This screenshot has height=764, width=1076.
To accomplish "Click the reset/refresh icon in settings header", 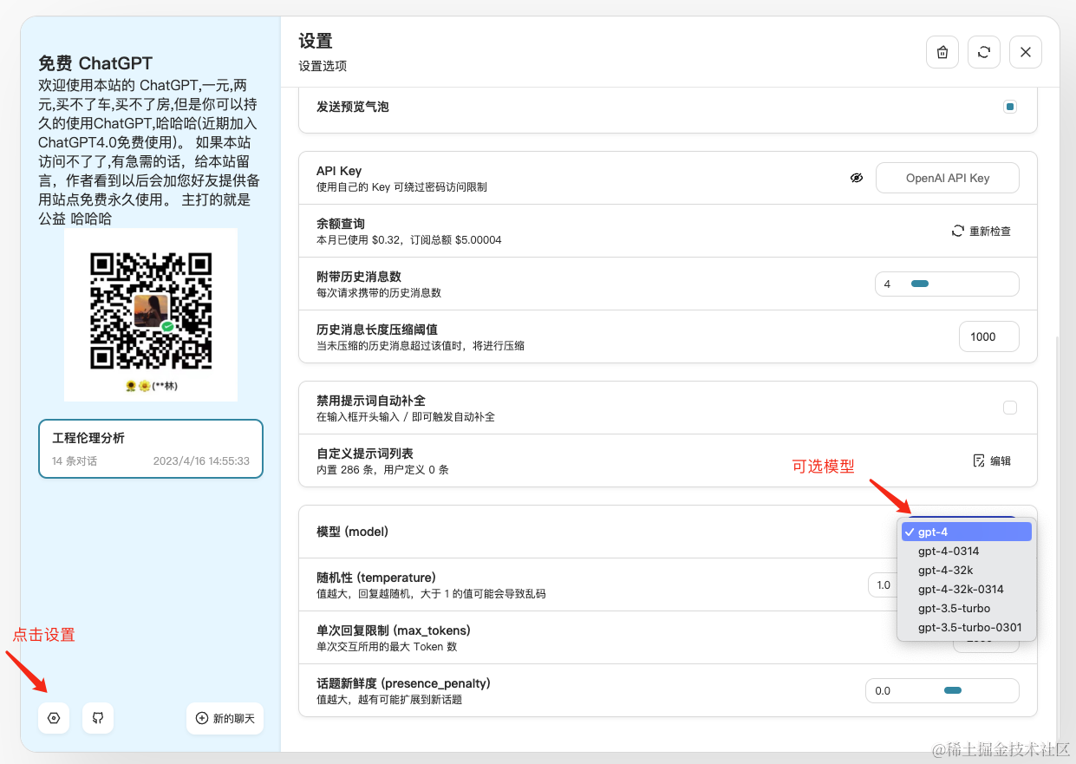I will 984,52.
